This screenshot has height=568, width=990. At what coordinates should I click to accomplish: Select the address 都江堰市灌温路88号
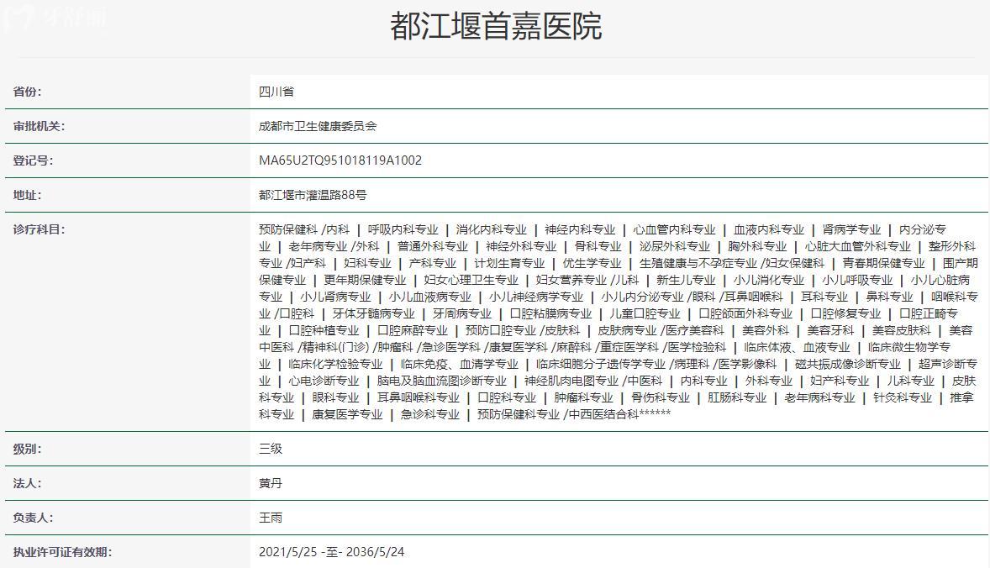tap(313, 195)
